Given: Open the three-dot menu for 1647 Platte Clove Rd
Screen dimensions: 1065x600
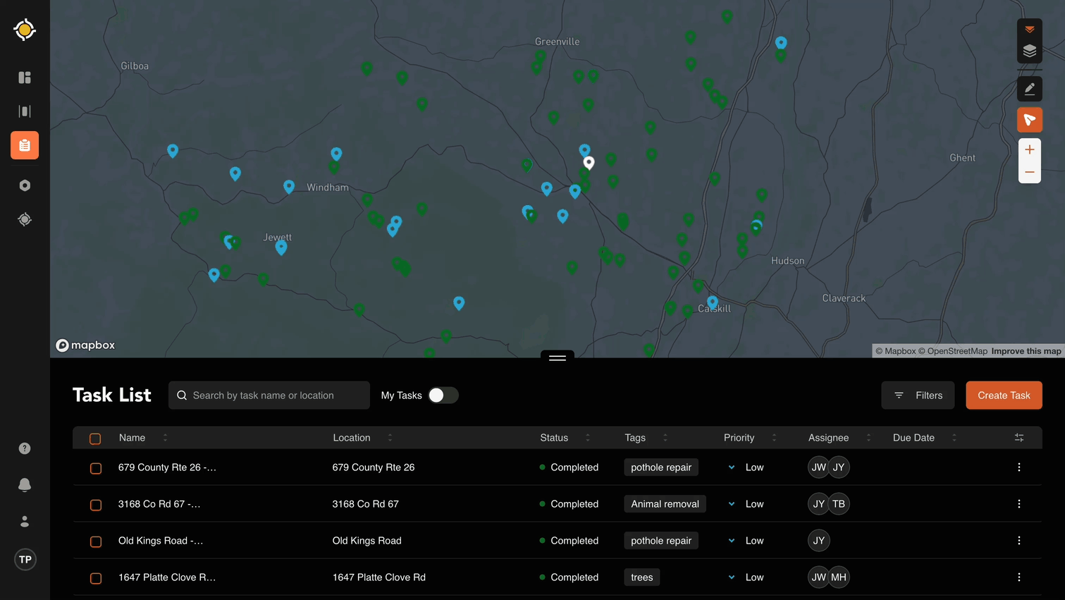Looking at the screenshot, I should [x=1018, y=577].
